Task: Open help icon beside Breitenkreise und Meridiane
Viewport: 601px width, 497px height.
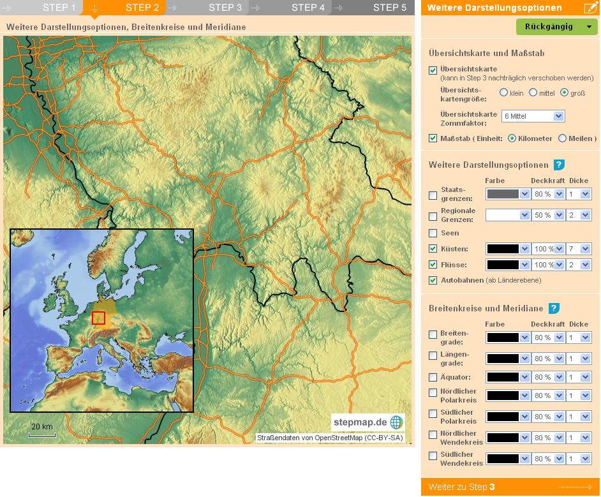Action: (x=554, y=308)
